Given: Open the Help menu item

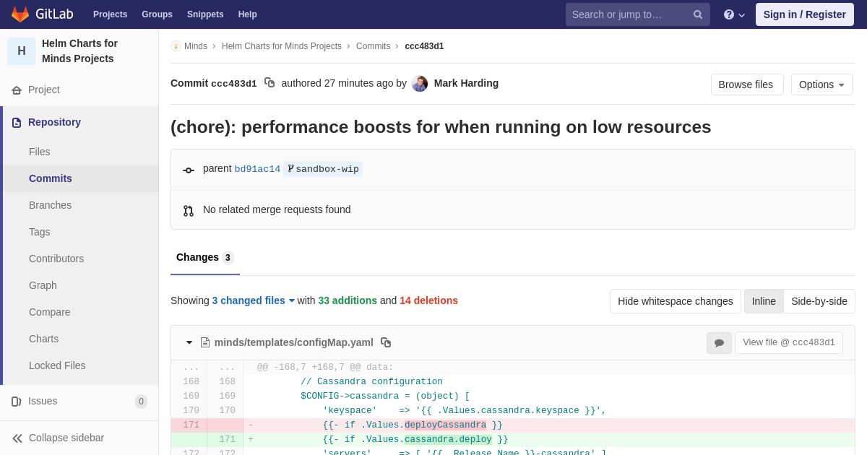Looking at the screenshot, I should pyautogui.click(x=248, y=14).
